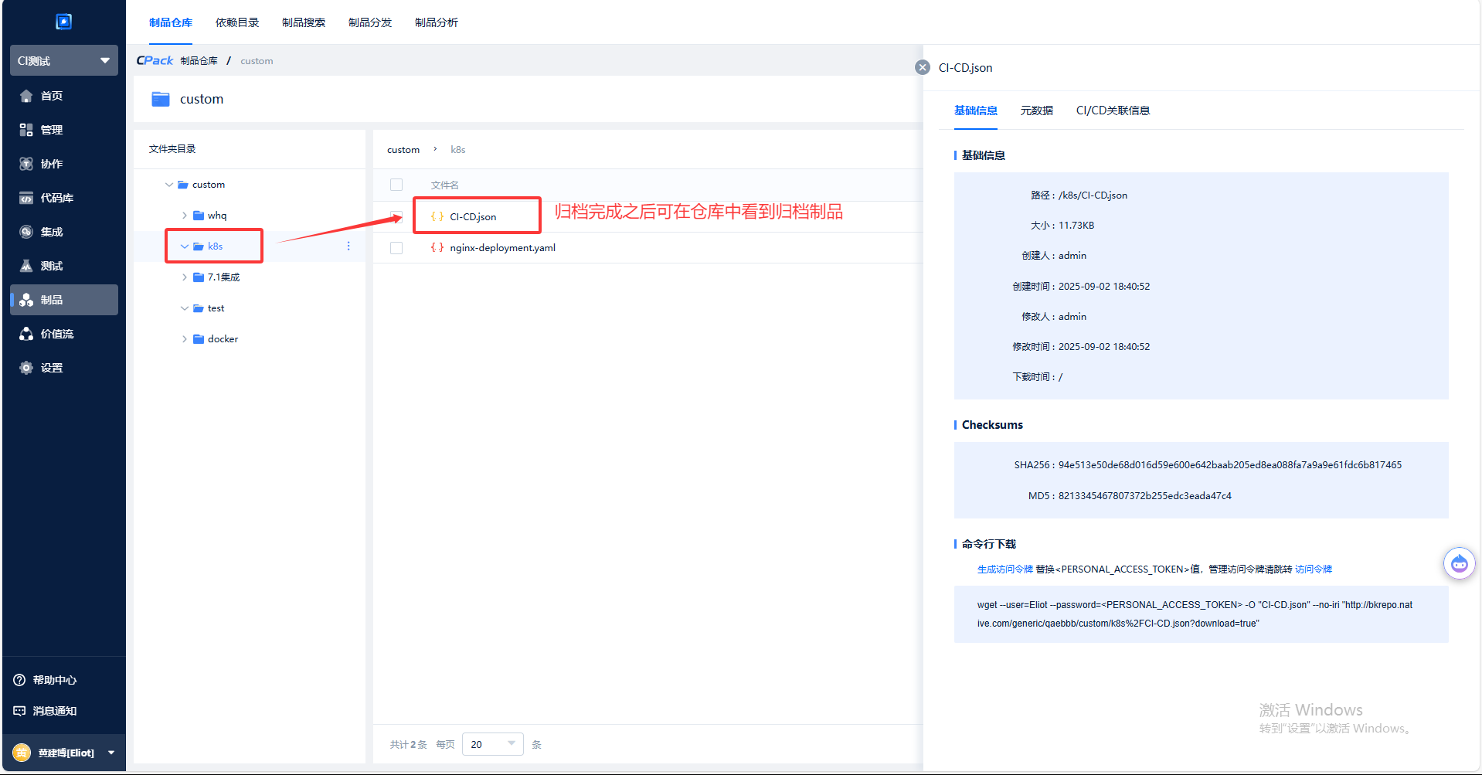This screenshot has width=1482, height=775.
Task: Open the Settings gear icon in the sidebar
Action: pyautogui.click(x=26, y=368)
